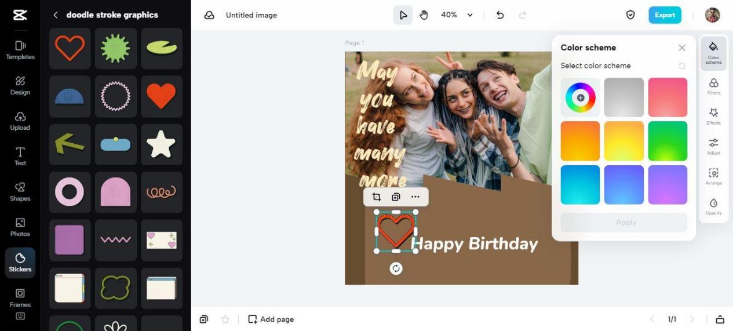Click the Apply button
Screen dimensions: 733x331
click(x=624, y=223)
